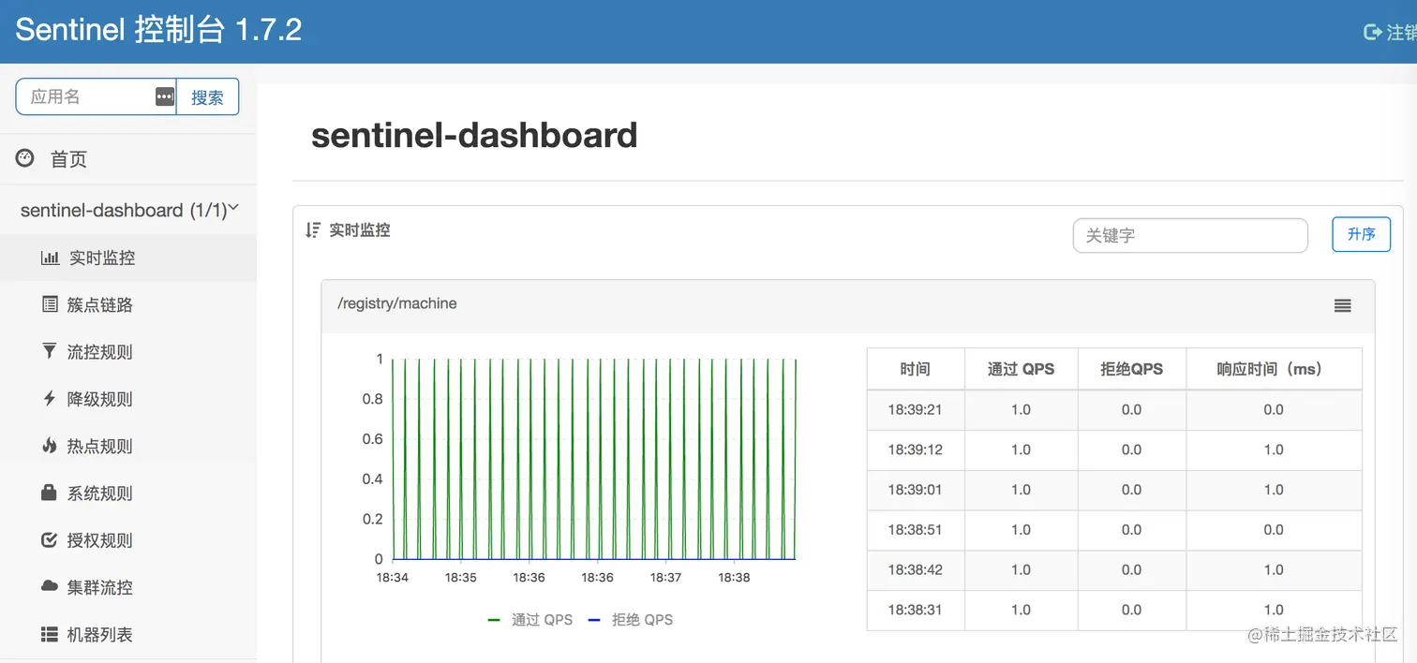Click the 18:39:01 time cell
Viewport: 1417px width, 663px height.
point(916,490)
